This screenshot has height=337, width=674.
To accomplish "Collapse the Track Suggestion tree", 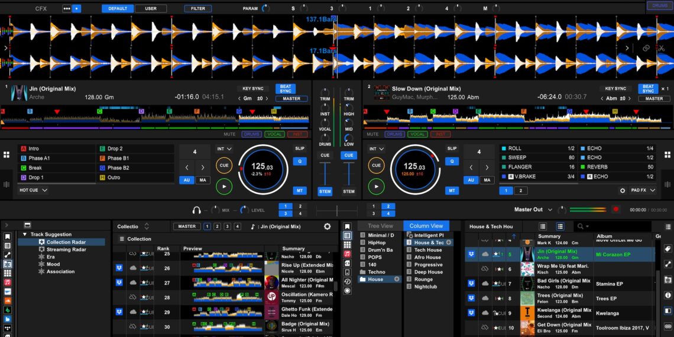I will (25, 235).
